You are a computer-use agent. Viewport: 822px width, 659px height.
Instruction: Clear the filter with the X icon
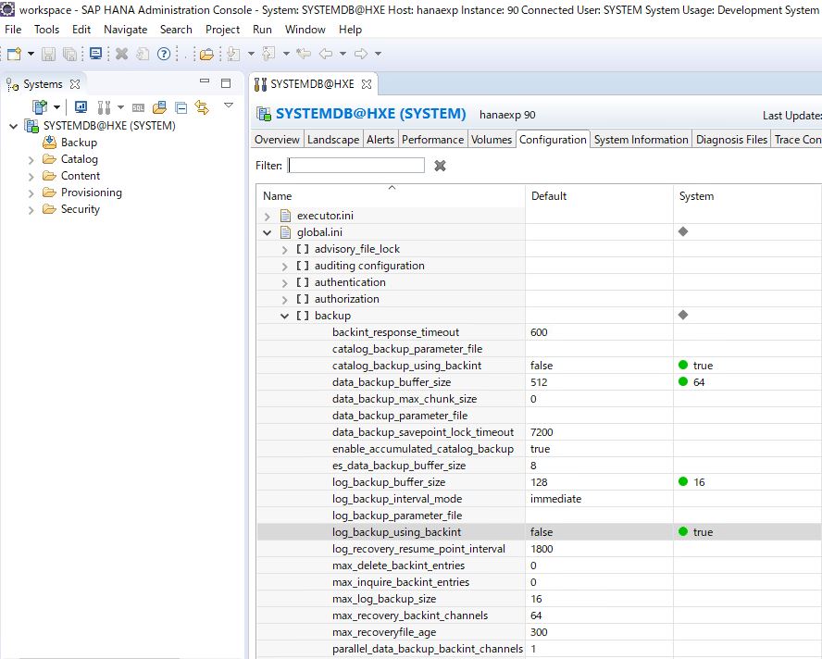click(440, 166)
